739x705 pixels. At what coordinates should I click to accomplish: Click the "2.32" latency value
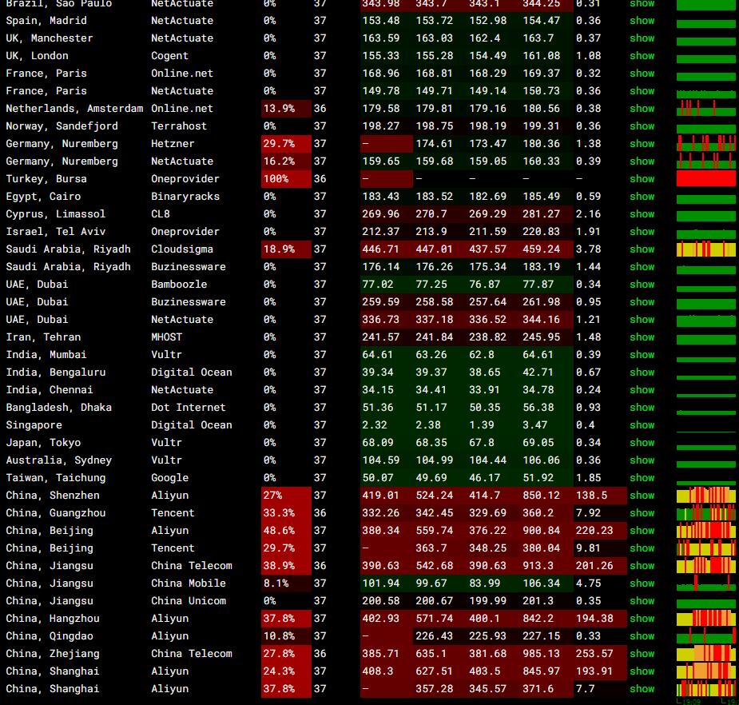374,425
